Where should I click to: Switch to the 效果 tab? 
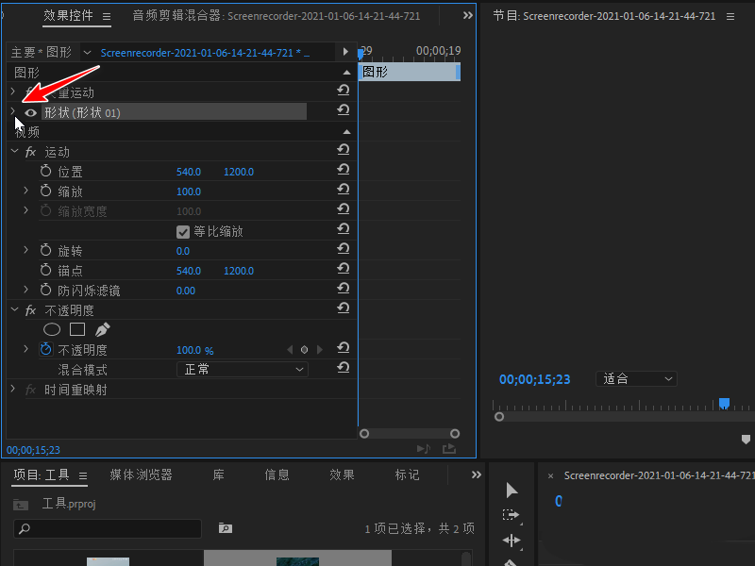tap(342, 474)
